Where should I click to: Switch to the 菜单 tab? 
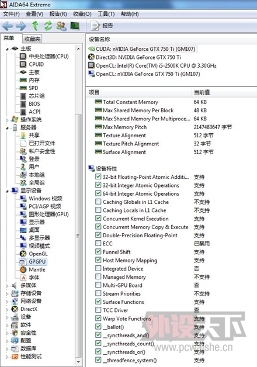(9, 38)
